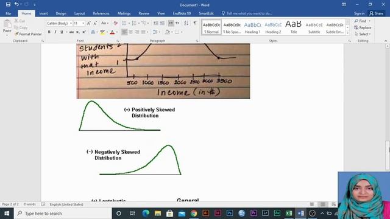Screen dimensions: 390x219
Task: Open Excel from the taskbar
Action: [289, 213]
